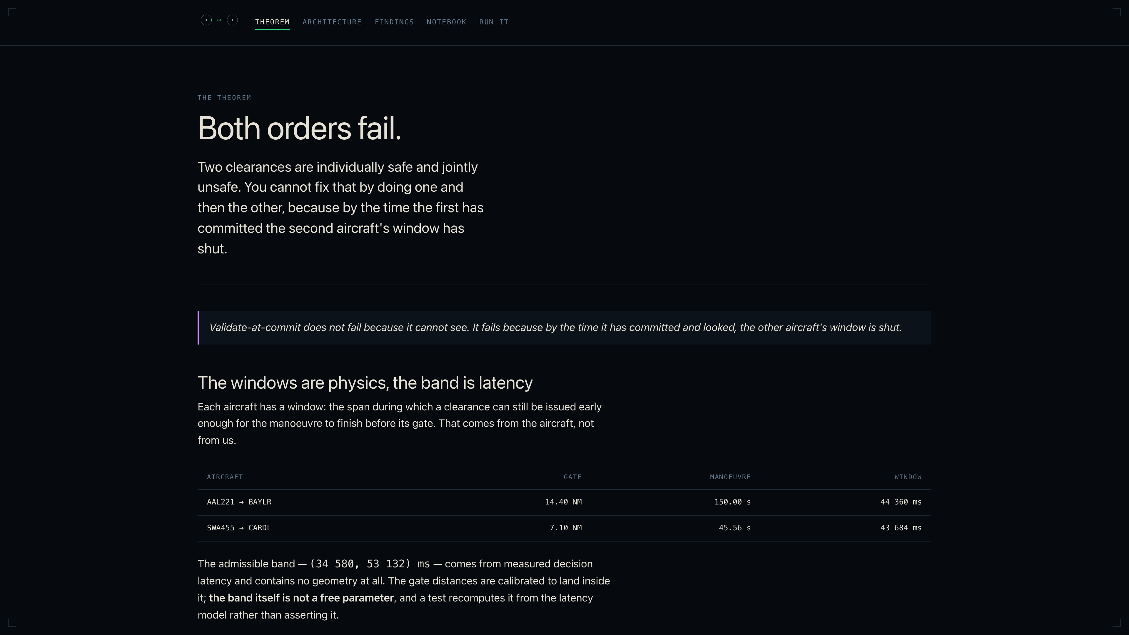
Task: Click "The windows are physics" heading
Action: pyautogui.click(x=365, y=382)
